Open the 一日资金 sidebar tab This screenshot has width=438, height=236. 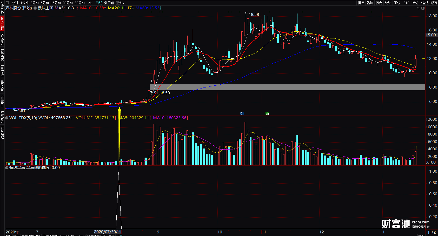click(2, 70)
